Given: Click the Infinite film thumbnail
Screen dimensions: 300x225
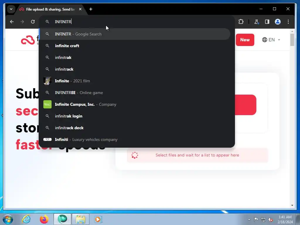Looking at the screenshot, I should pyautogui.click(x=47, y=81).
